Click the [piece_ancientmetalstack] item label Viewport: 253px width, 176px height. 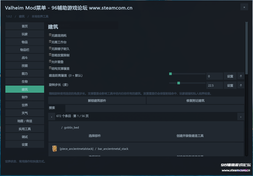[x=76, y=149]
